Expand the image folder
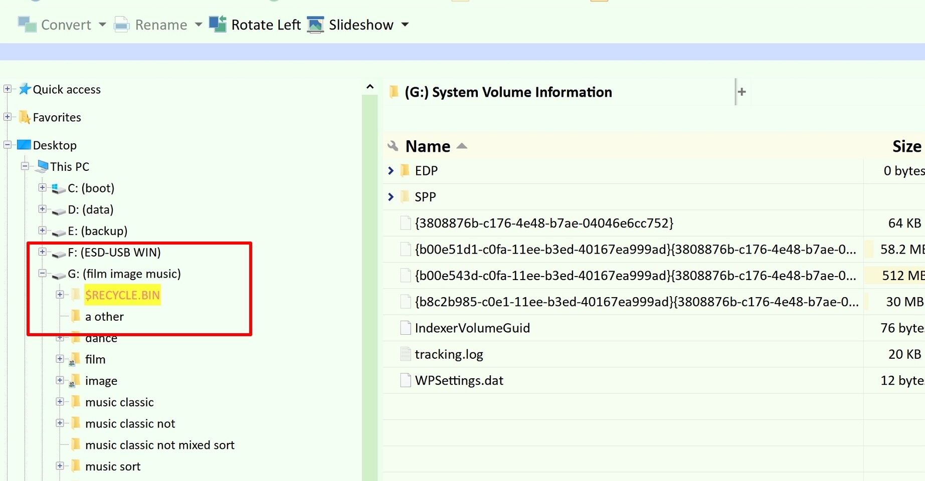Viewport: 925px width, 481px height. coord(60,380)
